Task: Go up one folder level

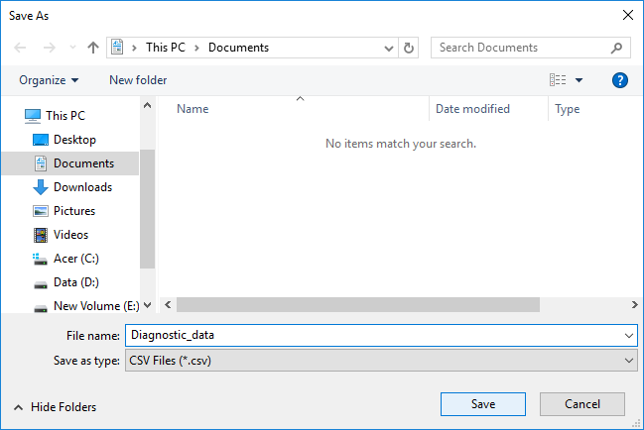Action: [x=93, y=48]
